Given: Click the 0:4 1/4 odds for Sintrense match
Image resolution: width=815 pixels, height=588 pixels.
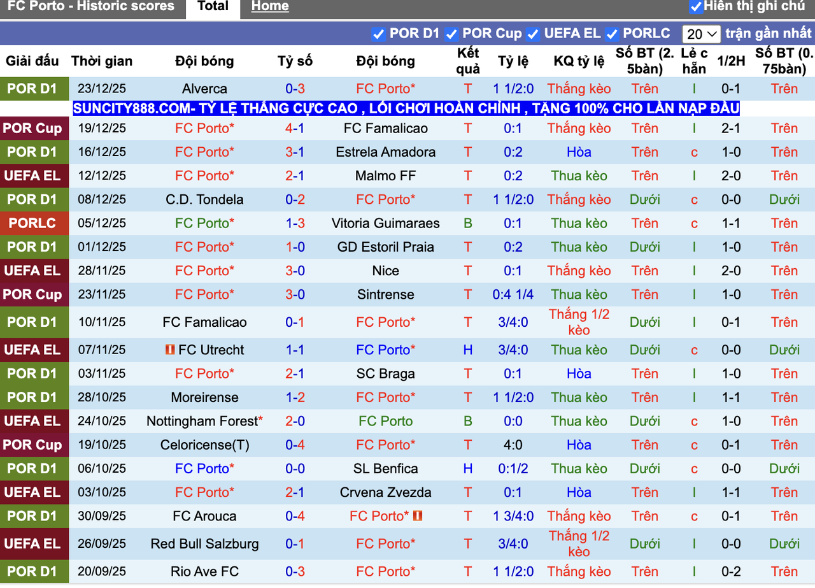Looking at the screenshot, I should tap(513, 294).
